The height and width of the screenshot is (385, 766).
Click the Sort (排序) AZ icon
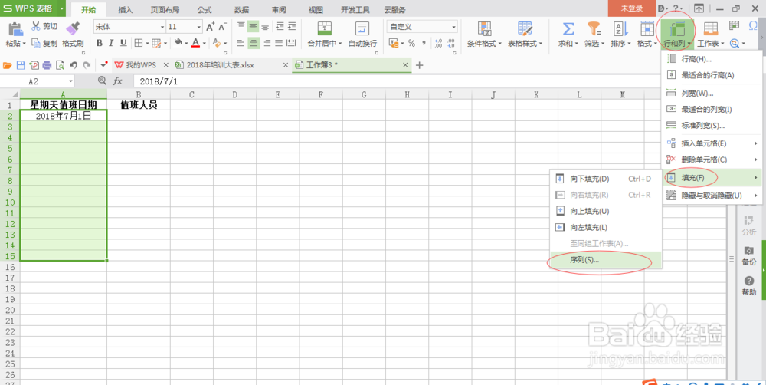[620, 28]
